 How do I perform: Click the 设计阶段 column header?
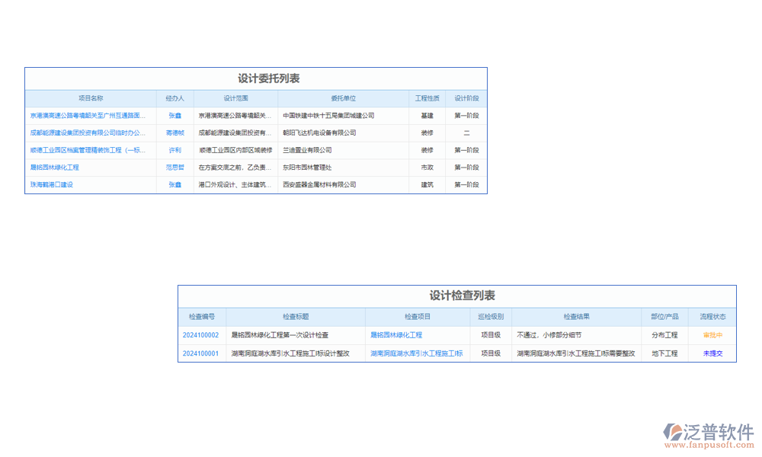466,98
